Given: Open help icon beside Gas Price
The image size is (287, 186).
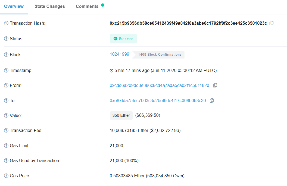Looking at the screenshot, I should 6,176.
